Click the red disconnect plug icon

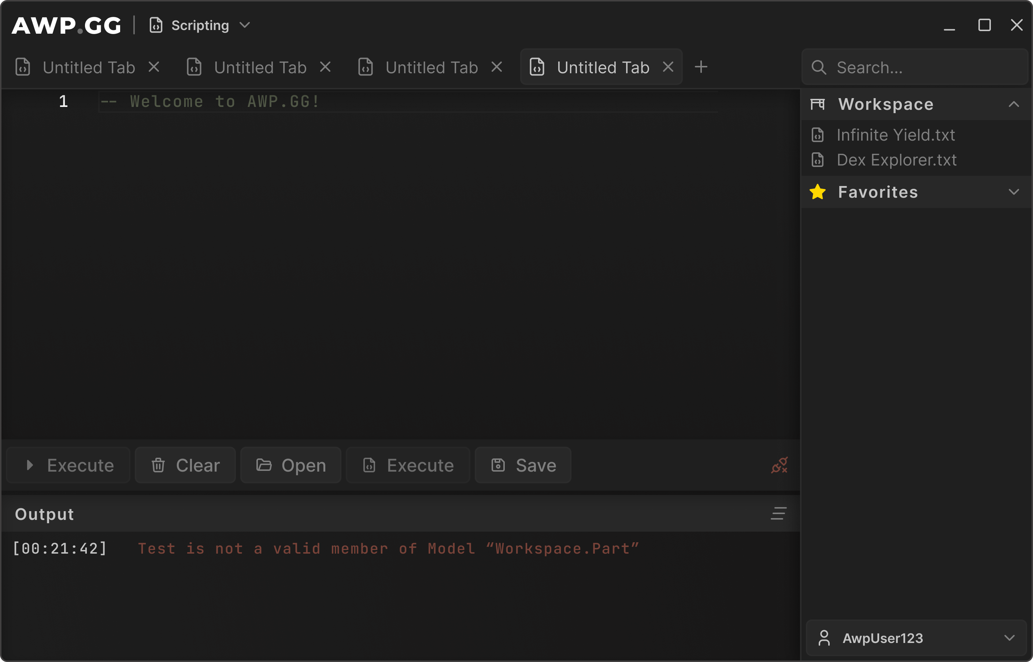[780, 465]
